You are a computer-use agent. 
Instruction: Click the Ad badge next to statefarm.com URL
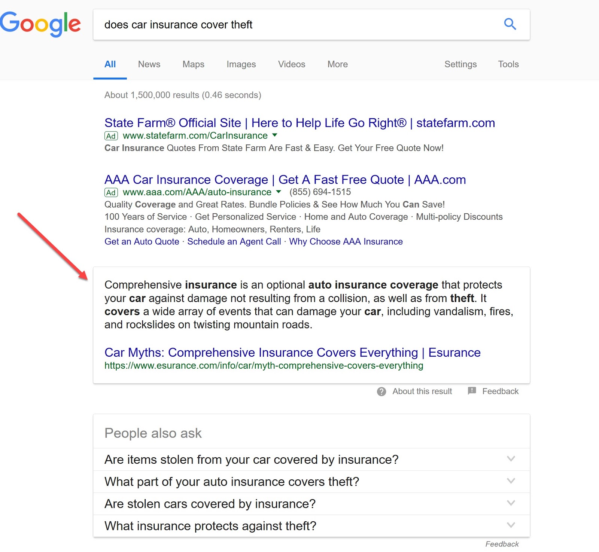pyautogui.click(x=111, y=136)
